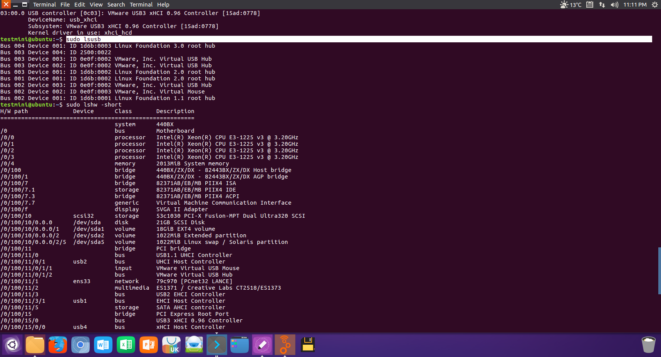Viewport: 661px width, 357px height.
Task: Open the File menu
Action: (65, 5)
